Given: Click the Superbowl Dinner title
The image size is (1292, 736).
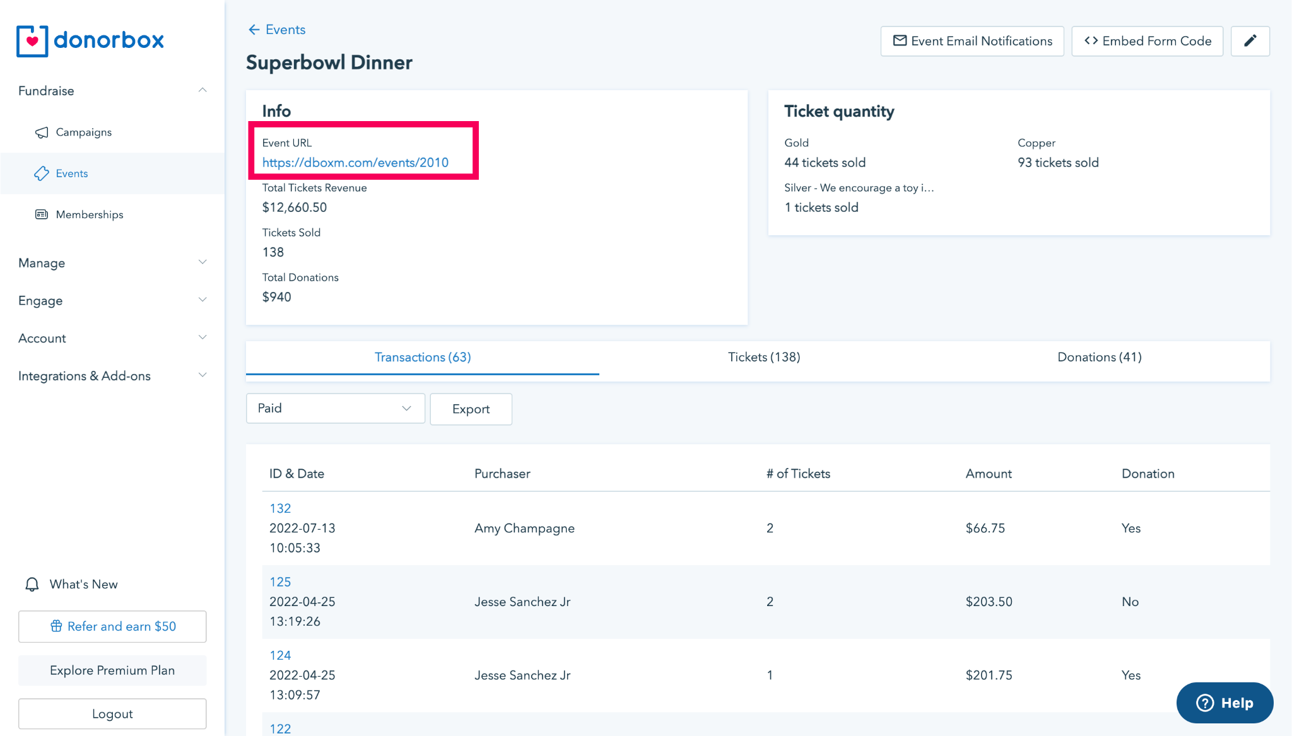Looking at the screenshot, I should (x=329, y=62).
